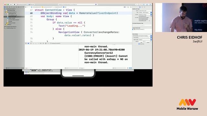The height and width of the screenshot is (116, 207).
Task: Hide the debug area using debug bar icon
Action: (x=26, y=43)
